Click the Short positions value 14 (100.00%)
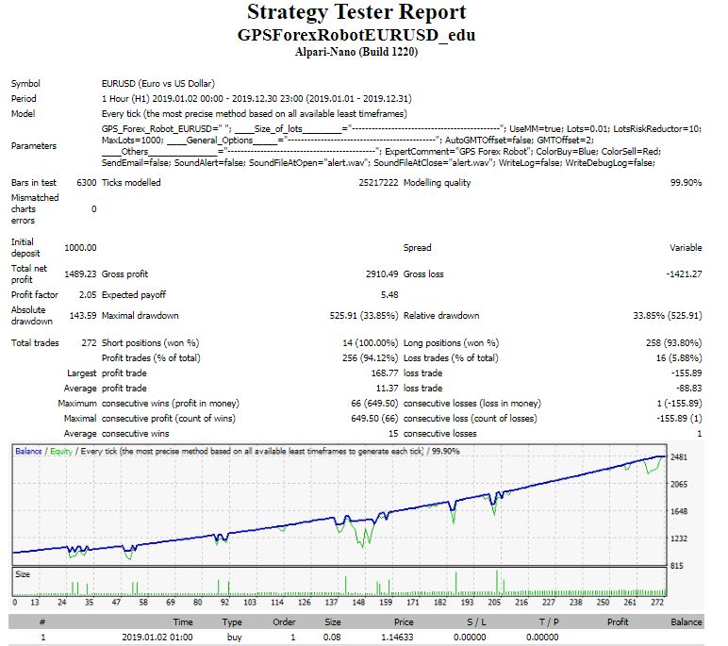The height and width of the screenshot is (646, 728). coord(370,343)
